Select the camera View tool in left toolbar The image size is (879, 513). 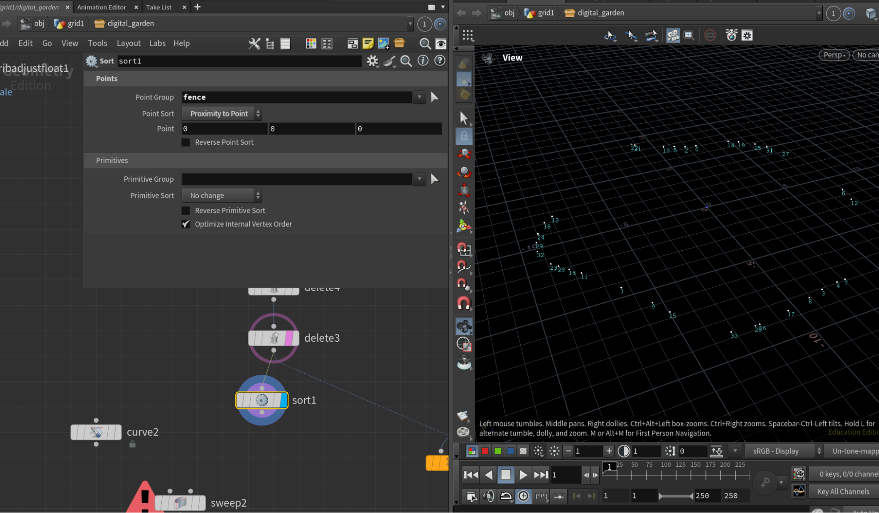(x=464, y=326)
